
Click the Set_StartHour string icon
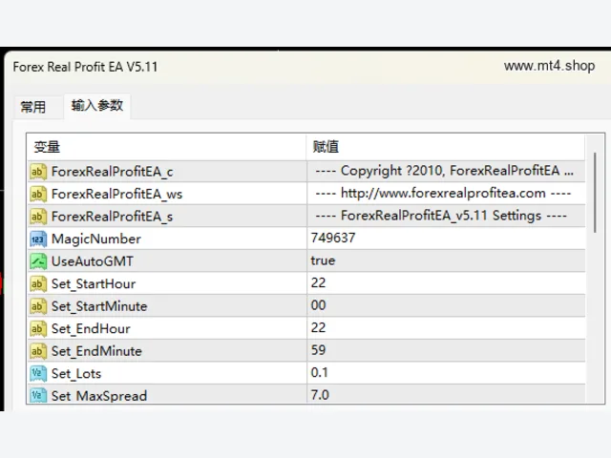pyautogui.click(x=38, y=284)
